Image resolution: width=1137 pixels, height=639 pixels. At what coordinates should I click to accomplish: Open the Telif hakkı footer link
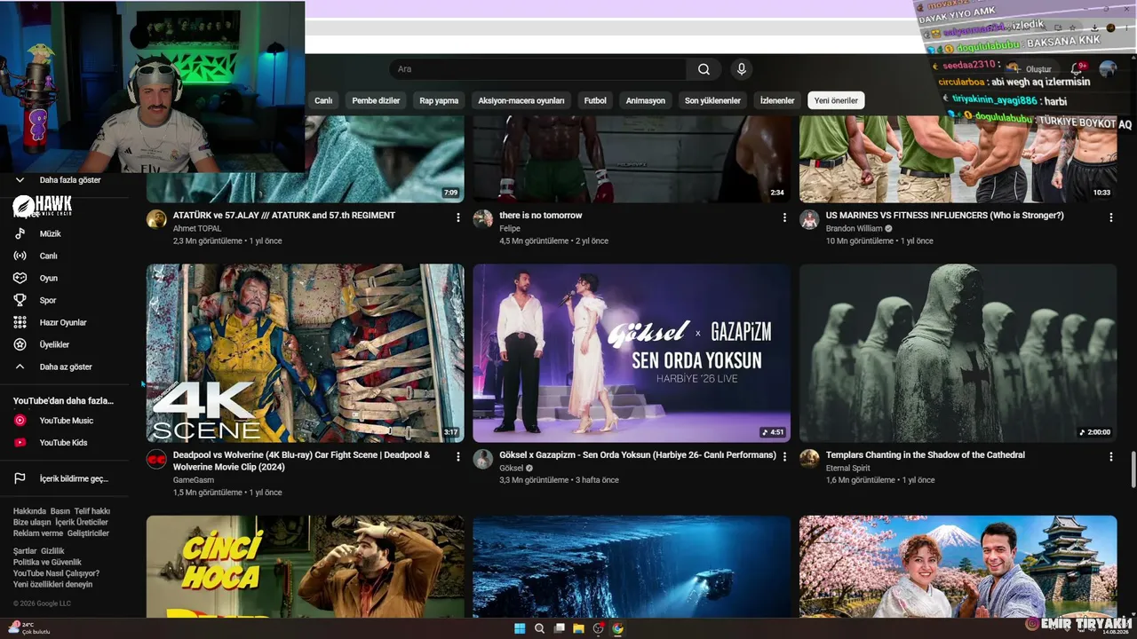[x=92, y=511]
